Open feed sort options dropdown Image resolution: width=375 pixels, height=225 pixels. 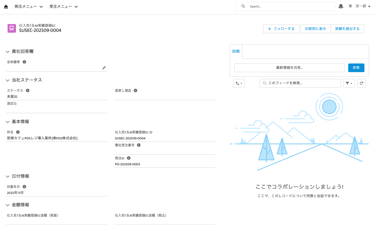click(x=239, y=83)
